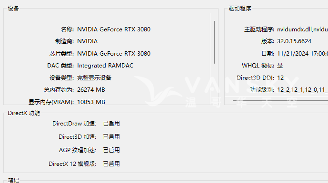Click the AGP 纹理加速 已启用 status
Screen dimensions: 328x183
[111, 150]
